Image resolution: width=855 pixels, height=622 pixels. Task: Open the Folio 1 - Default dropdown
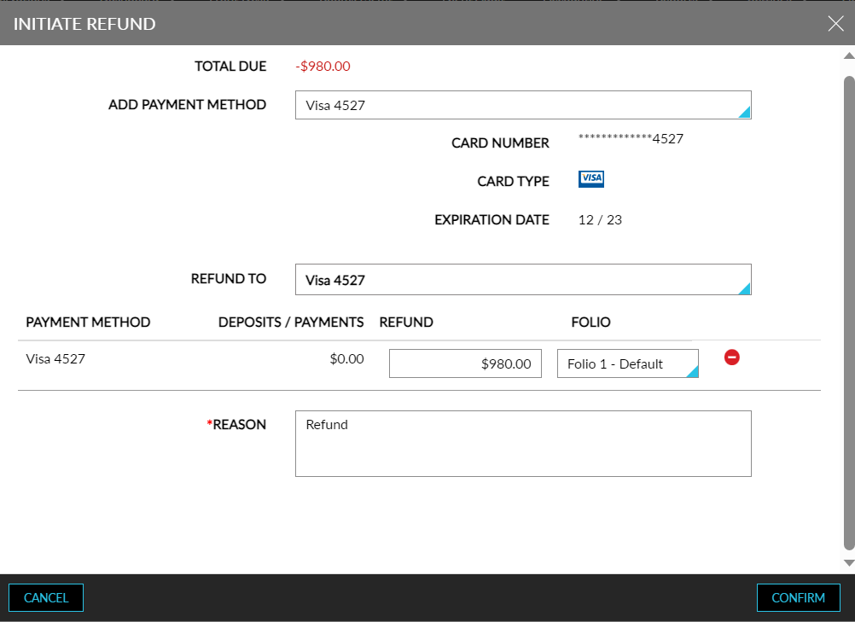[x=627, y=363]
